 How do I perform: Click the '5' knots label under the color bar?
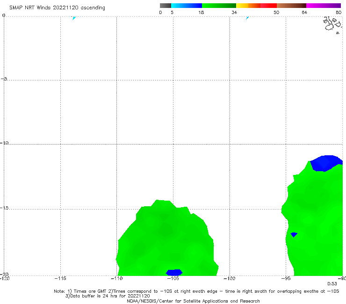pyautogui.click(x=172, y=12)
